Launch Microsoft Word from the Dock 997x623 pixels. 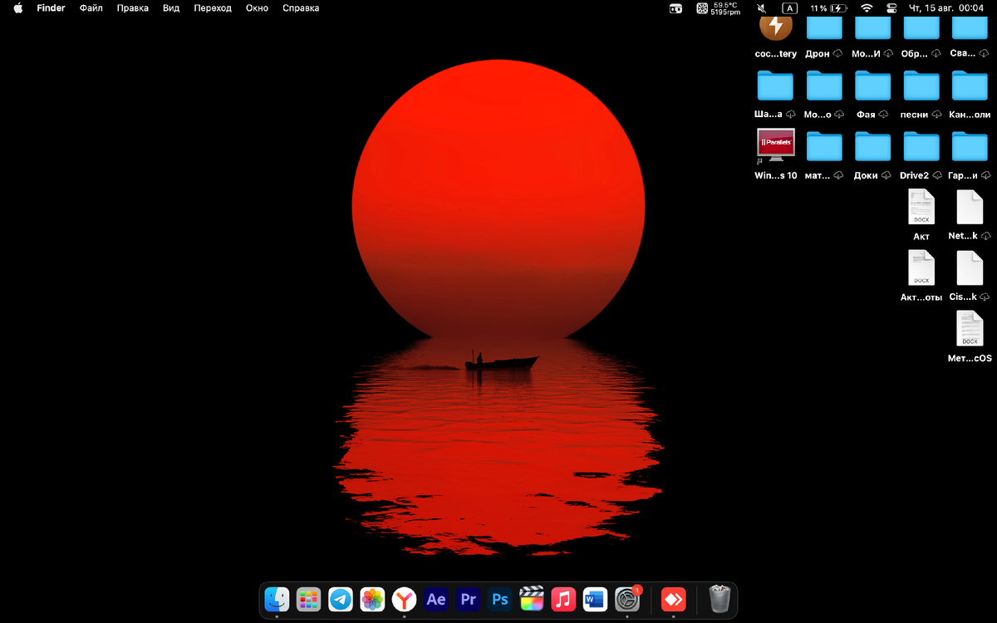[595, 599]
